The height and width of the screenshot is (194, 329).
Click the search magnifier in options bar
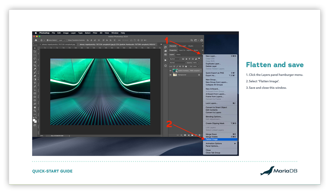click(x=192, y=40)
